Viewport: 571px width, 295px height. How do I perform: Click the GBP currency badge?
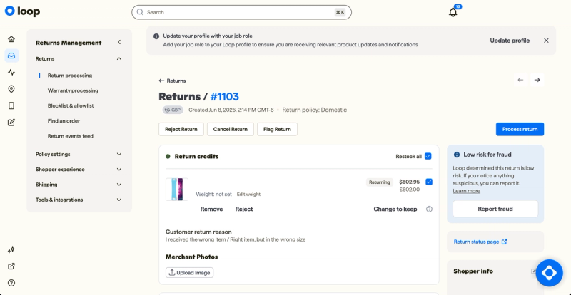(173, 110)
